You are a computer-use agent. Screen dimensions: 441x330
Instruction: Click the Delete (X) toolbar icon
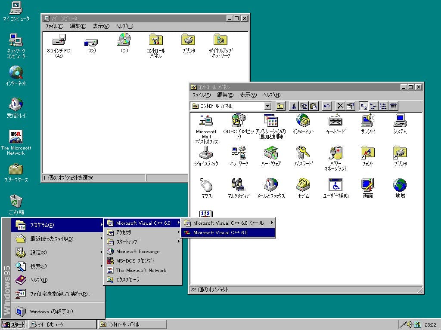(x=340, y=106)
